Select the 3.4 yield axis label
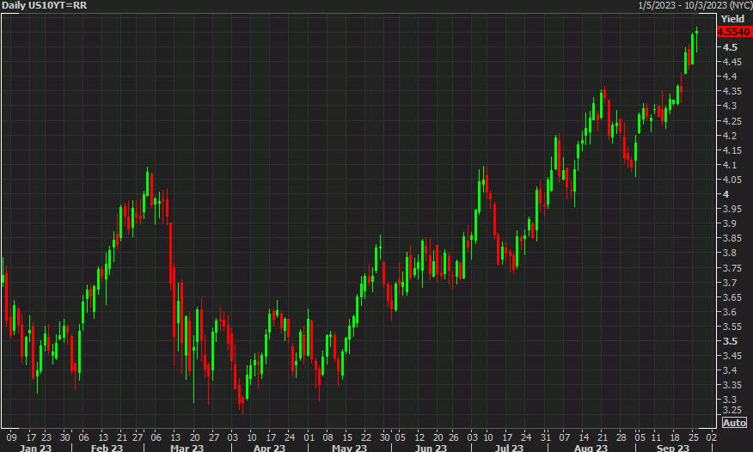This screenshot has height=452, width=753. pyautogui.click(x=730, y=371)
